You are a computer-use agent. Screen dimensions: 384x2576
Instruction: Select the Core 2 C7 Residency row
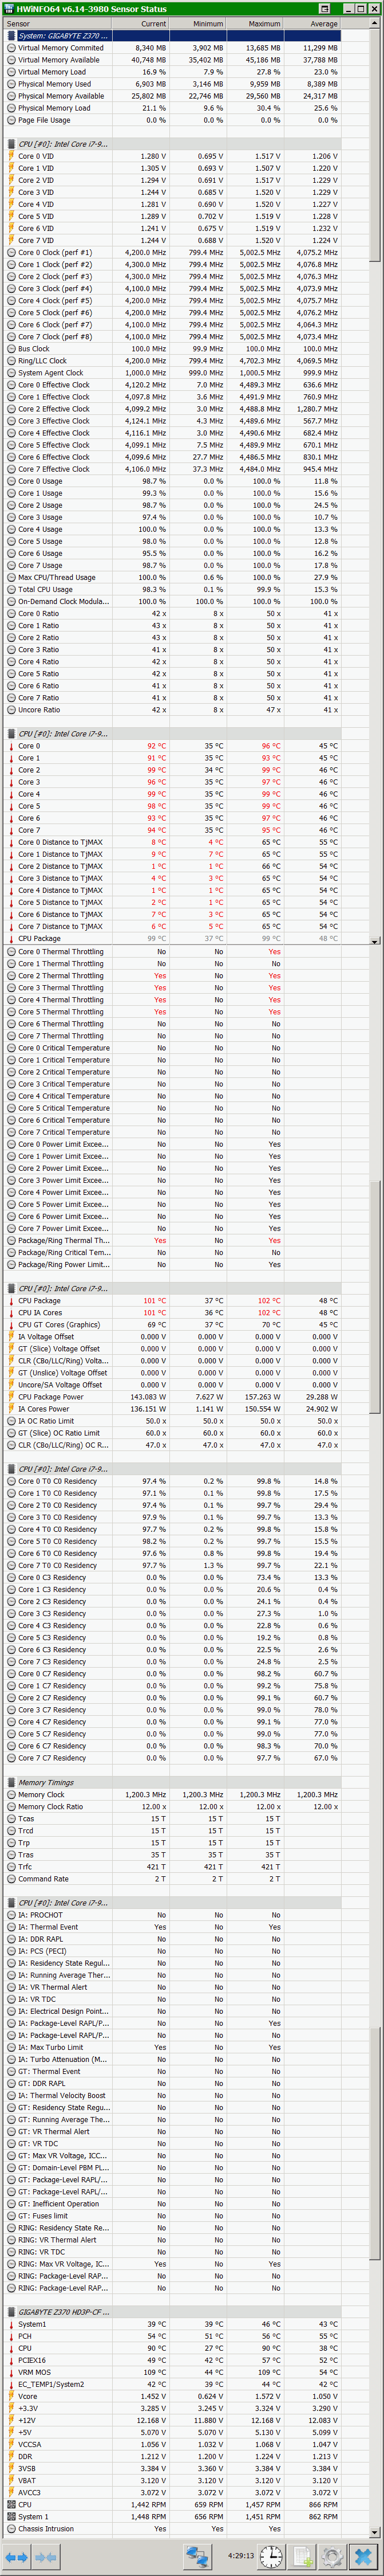click(172, 1698)
